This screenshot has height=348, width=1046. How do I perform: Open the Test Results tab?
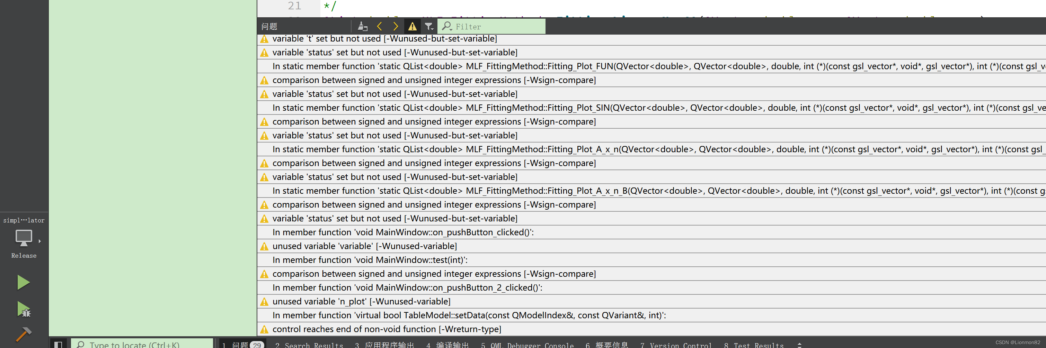point(754,345)
